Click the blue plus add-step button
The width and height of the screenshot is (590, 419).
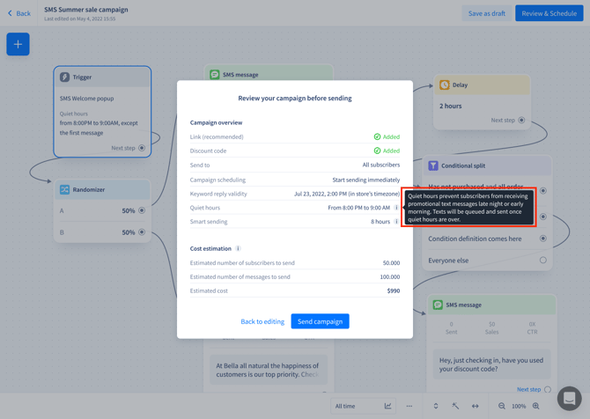click(18, 44)
